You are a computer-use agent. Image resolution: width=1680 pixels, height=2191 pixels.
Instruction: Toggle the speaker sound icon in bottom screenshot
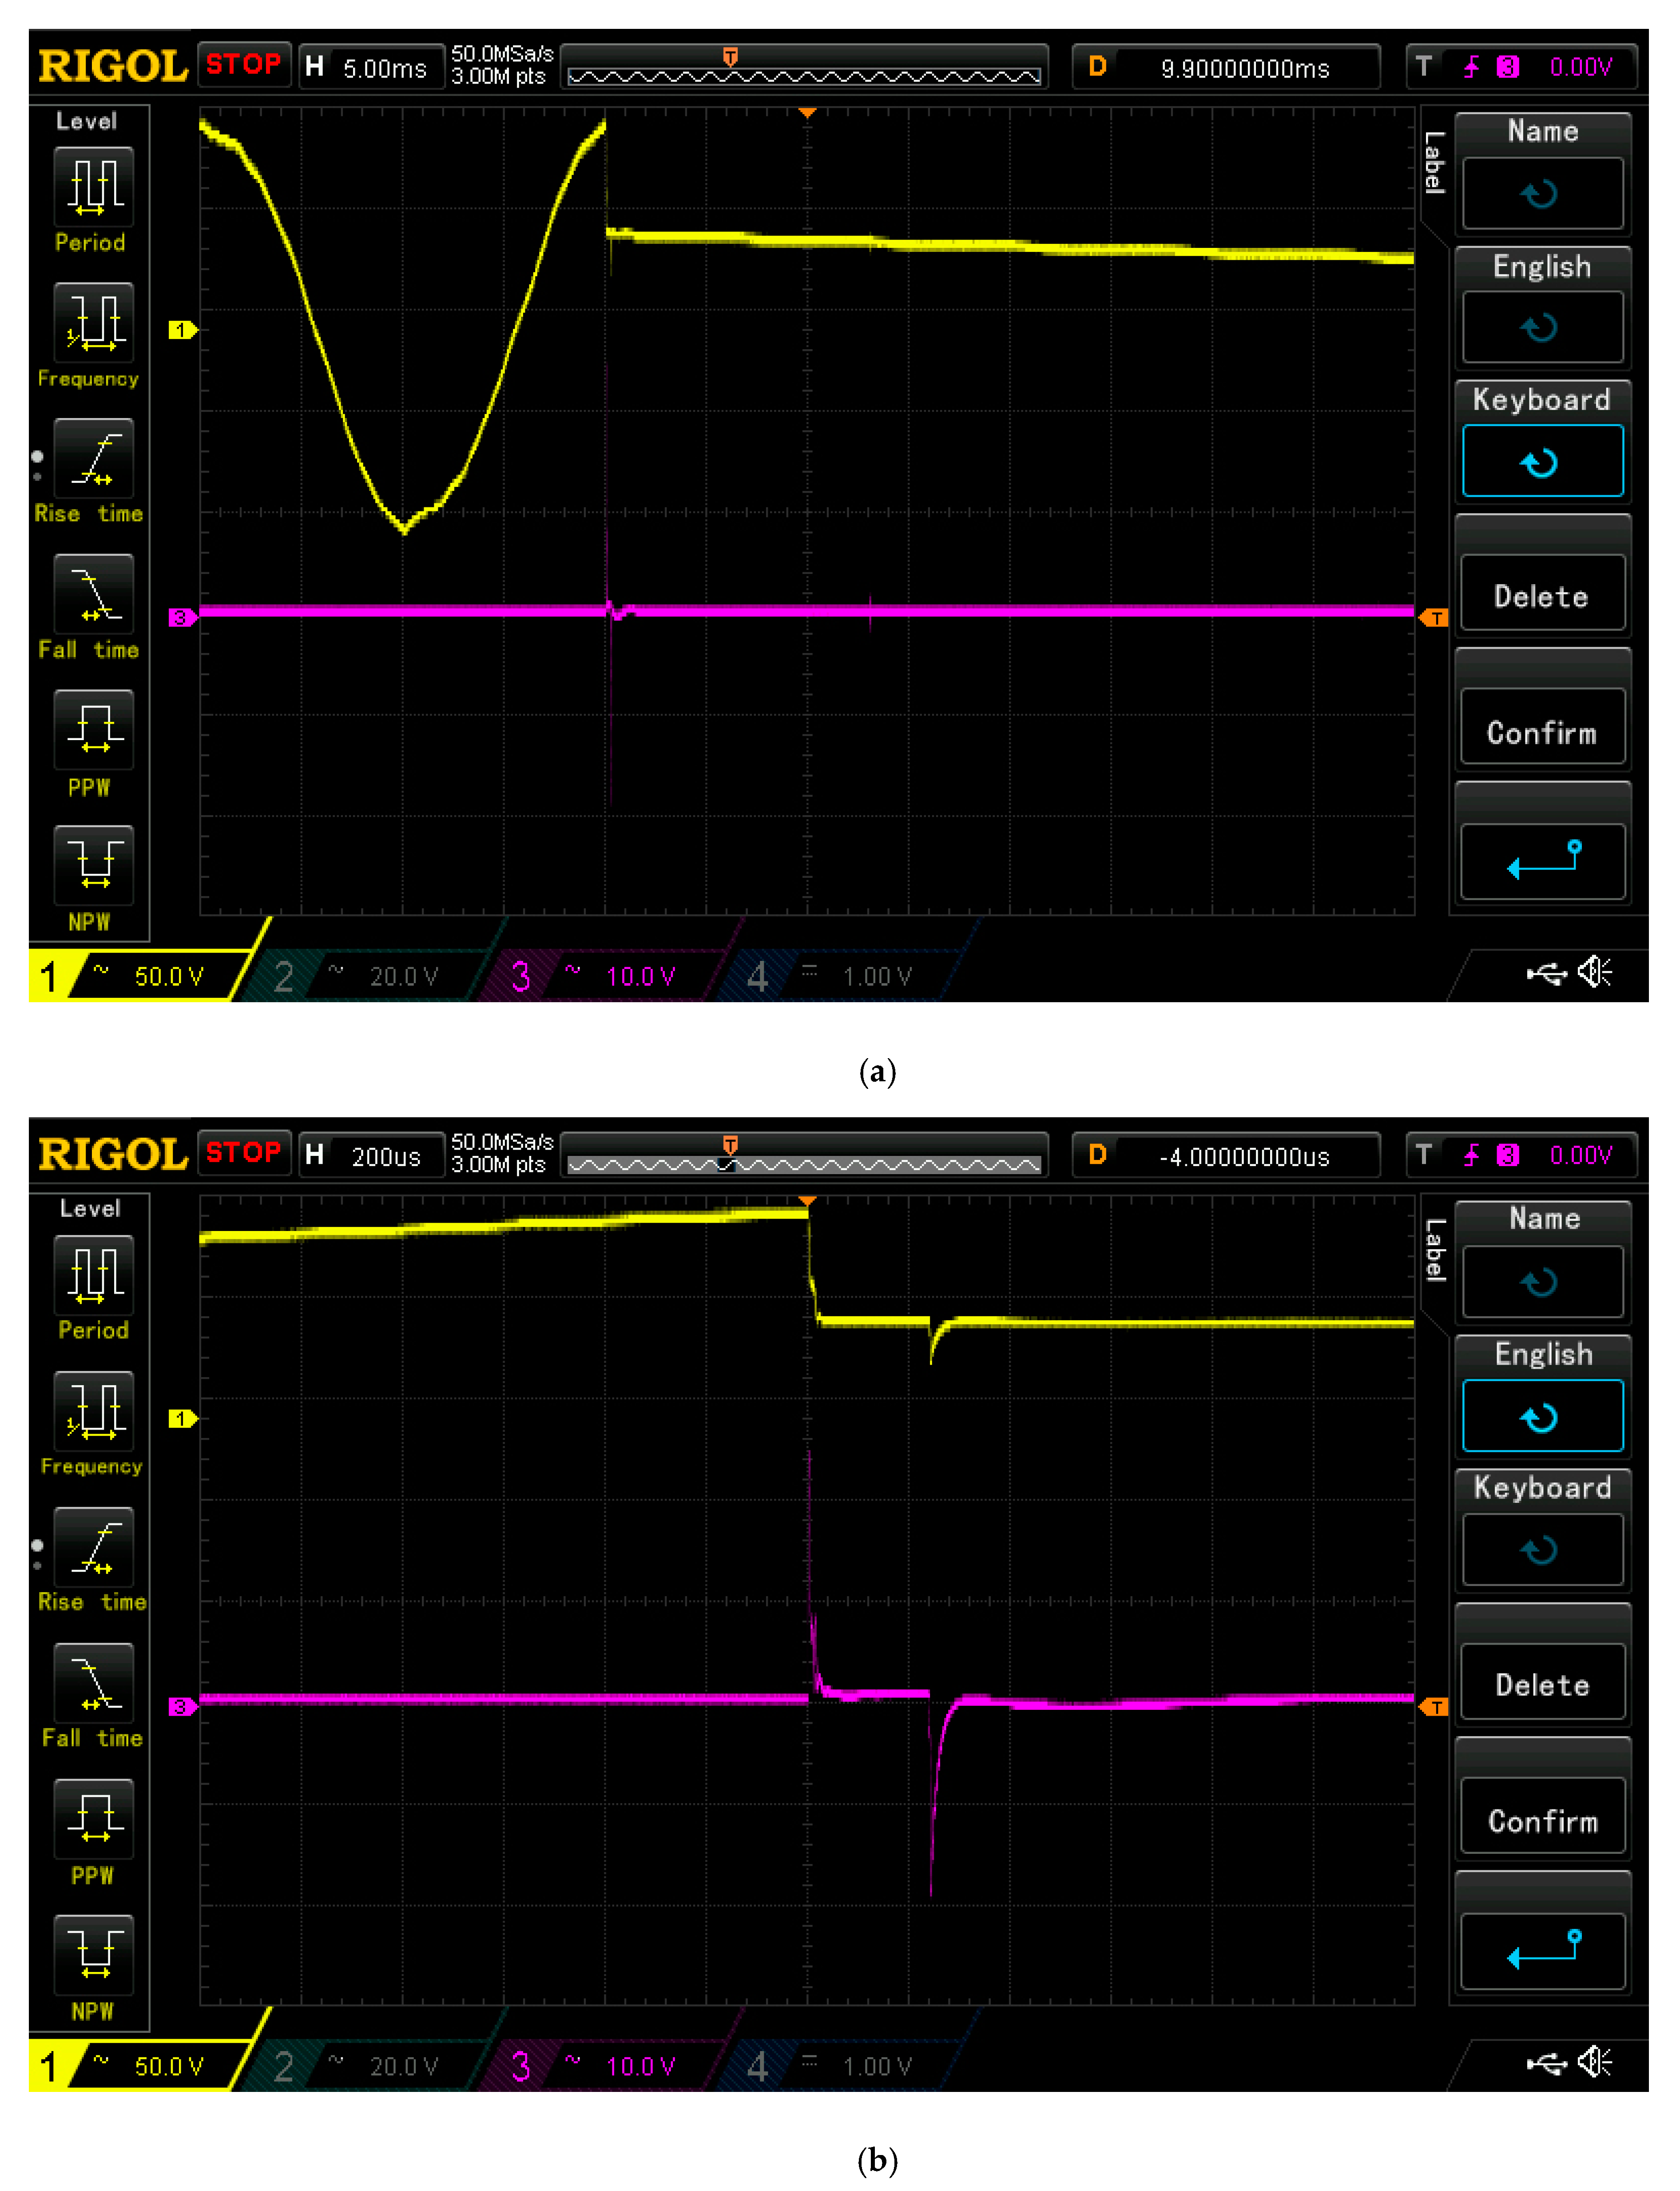pyautogui.click(x=1595, y=2062)
